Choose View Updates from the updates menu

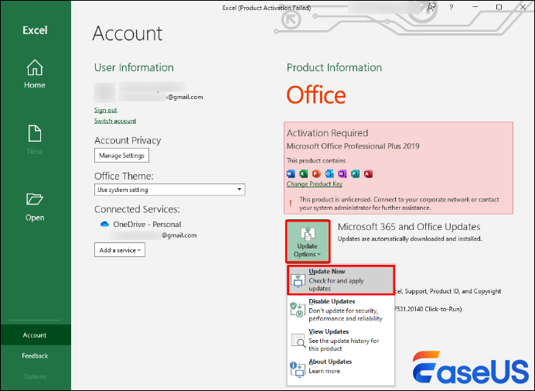pyautogui.click(x=341, y=340)
